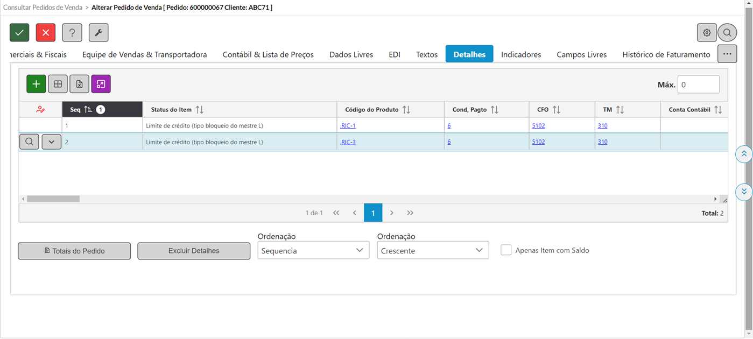Viewport: 753px width, 339px height.
Task: Open help via the question mark button
Action: [x=72, y=33]
